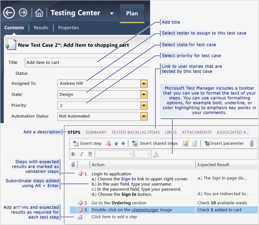Switch to the Results tab
The width and height of the screenshot is (259, 225).
click(x=41, y=27)
